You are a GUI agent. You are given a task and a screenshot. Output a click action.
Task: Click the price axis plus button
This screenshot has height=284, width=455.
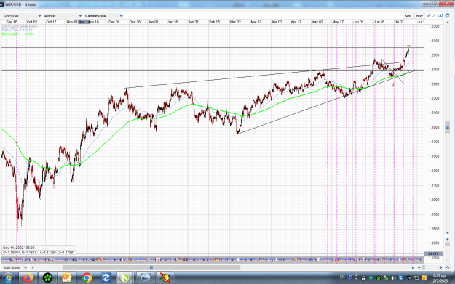click(x=447, y=239)
